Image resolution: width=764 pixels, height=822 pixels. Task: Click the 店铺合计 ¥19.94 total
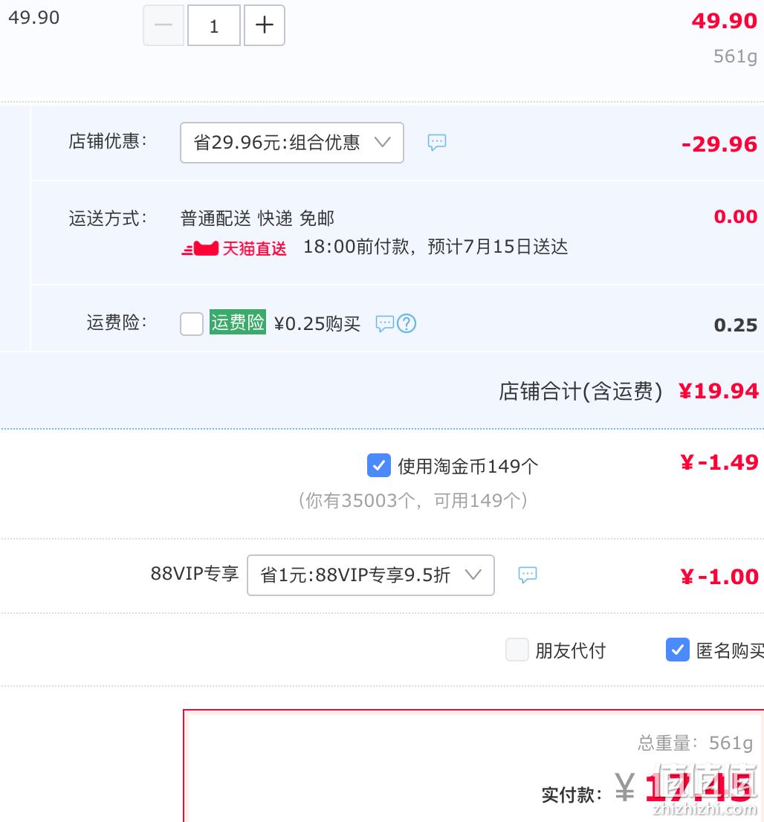[x=719, y=391]
